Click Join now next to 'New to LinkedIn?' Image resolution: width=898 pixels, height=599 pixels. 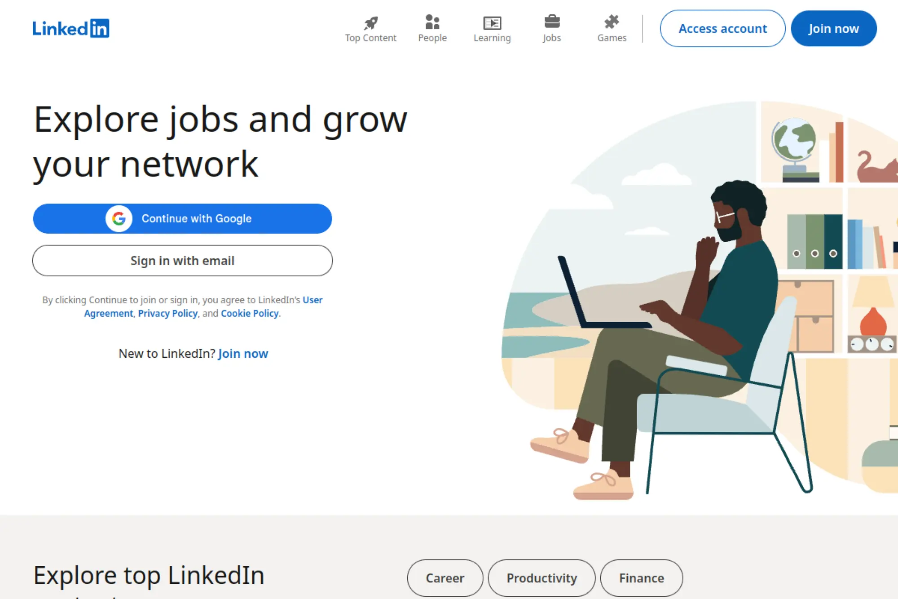(x=242, y=354)
